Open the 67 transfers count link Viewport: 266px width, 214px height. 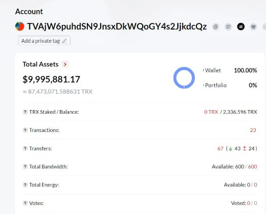pos(220,148)
